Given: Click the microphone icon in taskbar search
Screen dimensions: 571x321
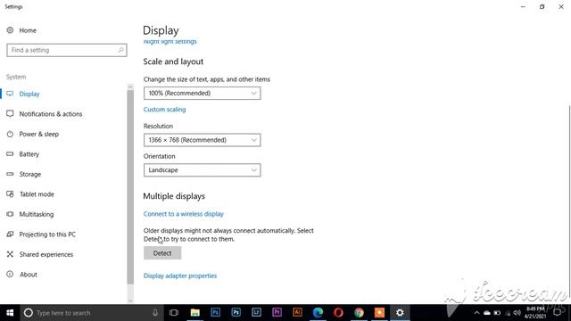Looking at the screenshot, I should coord(155,313).
